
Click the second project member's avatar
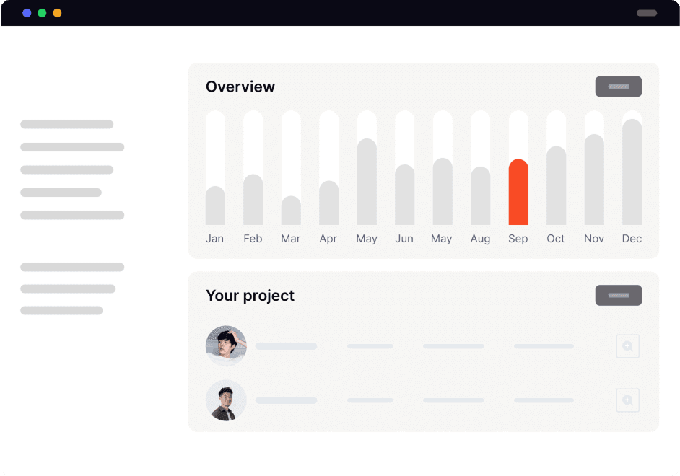pyautogui.click(x=226, y=400)
